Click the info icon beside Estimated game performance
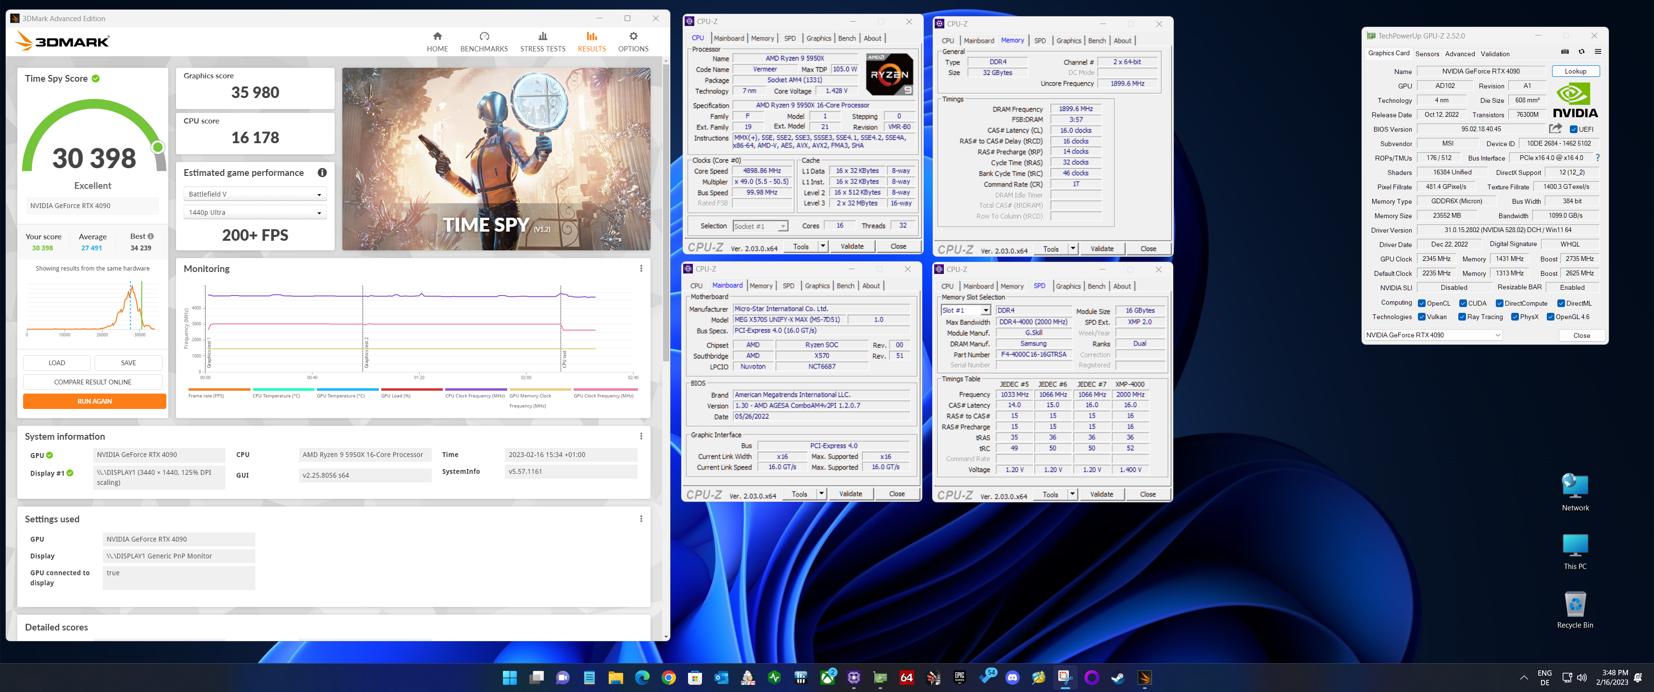The height and width of the screenshot is (692, 1654). coord(322,173)
